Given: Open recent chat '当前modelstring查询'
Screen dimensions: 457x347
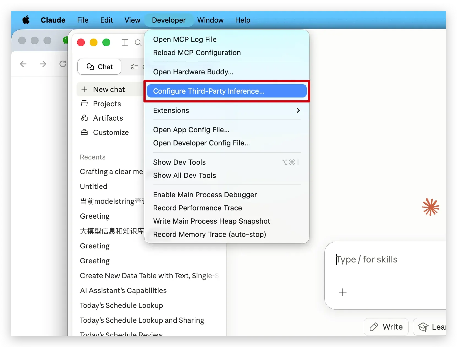Looking at the screenshot, I should coord(112,201).
